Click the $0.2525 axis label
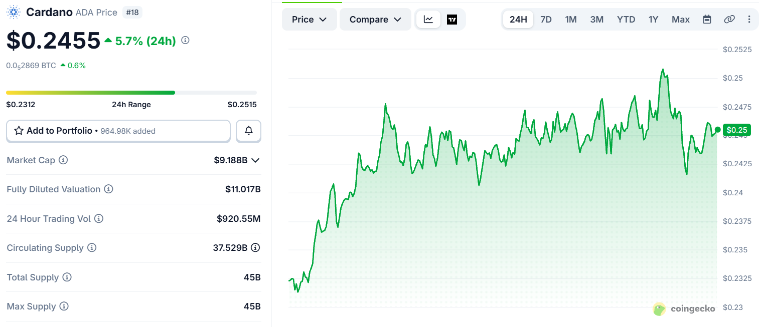 pyautogui.click(x=737, y=49)
